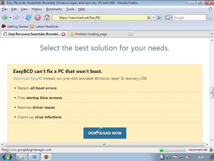Open the Bookmarks menu
The height and width of the screenshot is (161, 214).
pyautogui.click(x=54, y=9)
